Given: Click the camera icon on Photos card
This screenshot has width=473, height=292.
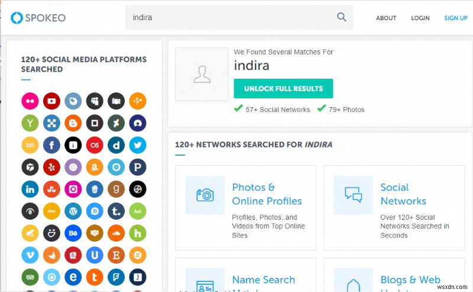Looking at the screenshot, I should coord(205,195).
